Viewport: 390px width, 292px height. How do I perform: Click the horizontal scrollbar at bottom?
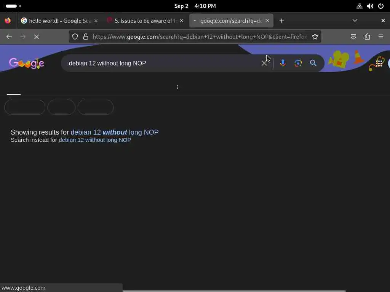(234, 291)
